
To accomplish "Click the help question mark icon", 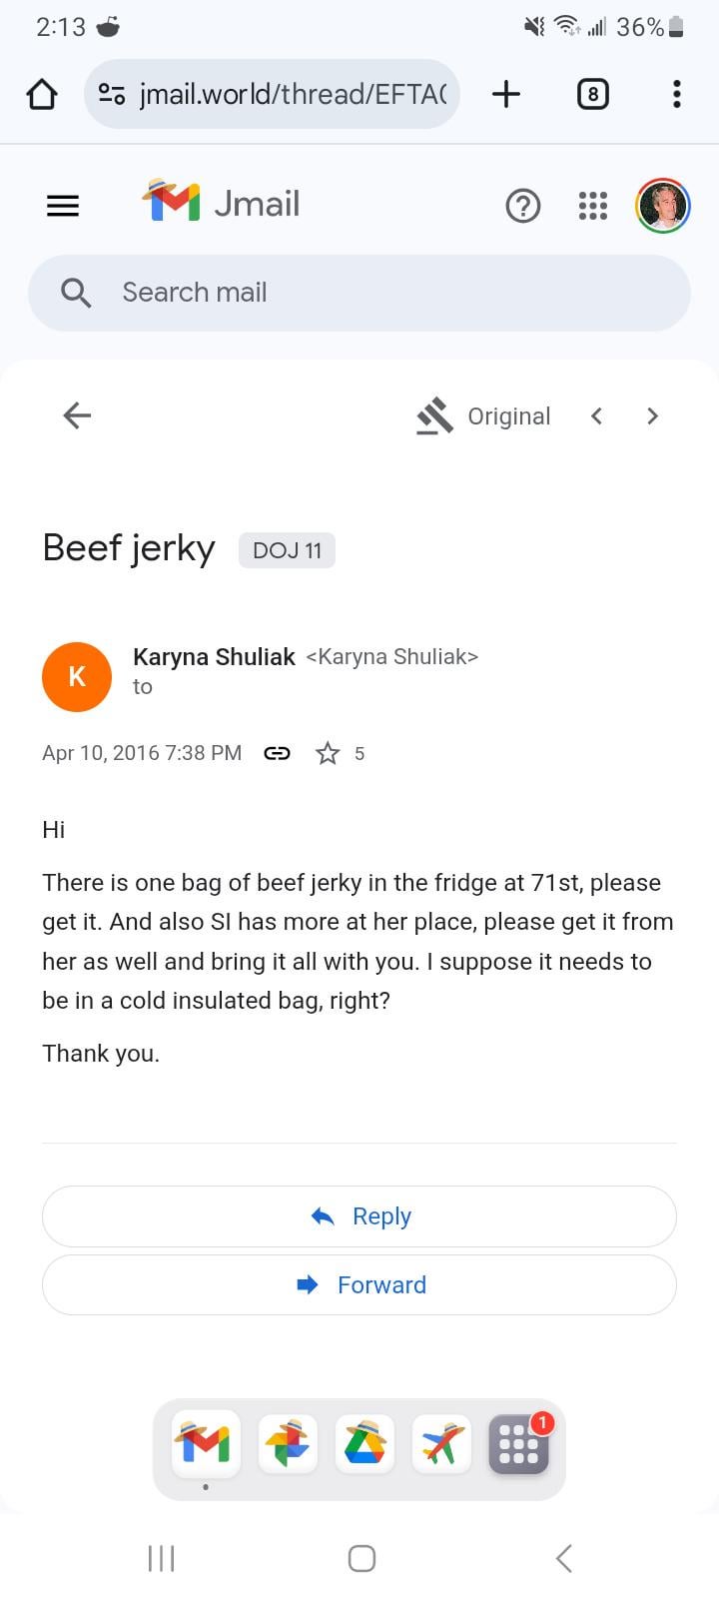I will 523,206.
